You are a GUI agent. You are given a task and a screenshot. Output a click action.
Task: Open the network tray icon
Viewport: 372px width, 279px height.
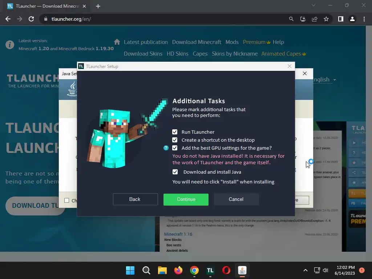pos(317,270)
